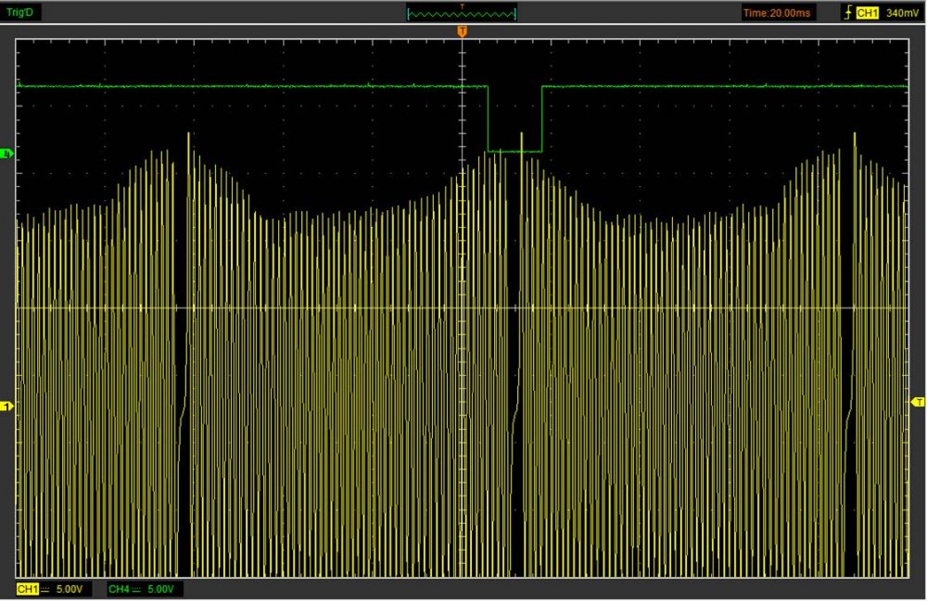Click the trigger level T marker on right edge
The image size is (927, 601).
coord(919,402)
